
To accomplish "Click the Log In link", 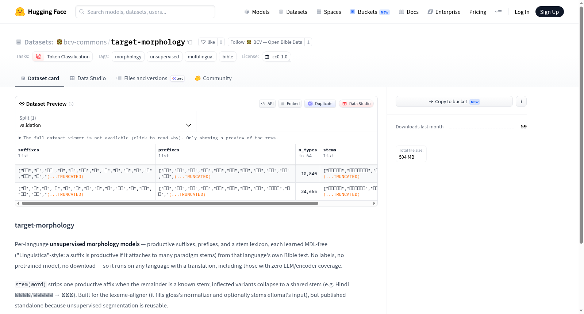I will 522,12.
